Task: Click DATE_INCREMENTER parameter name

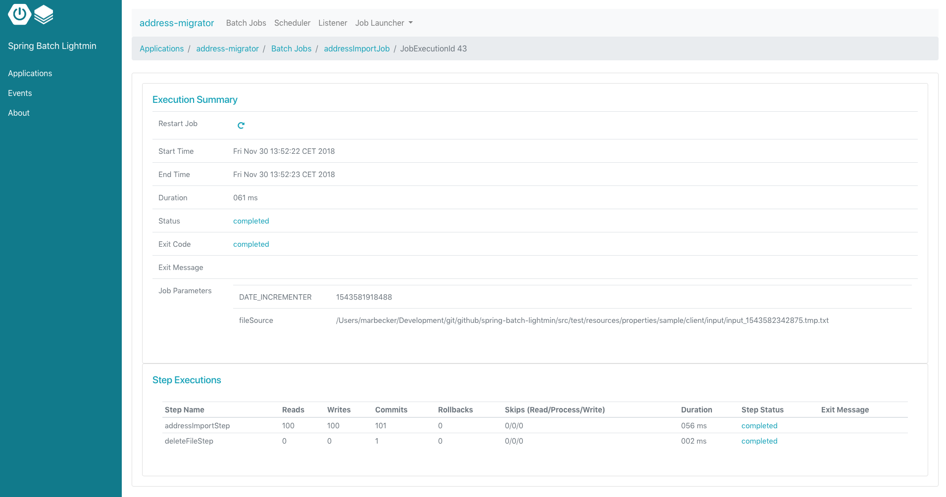Action: click(275, 297)
